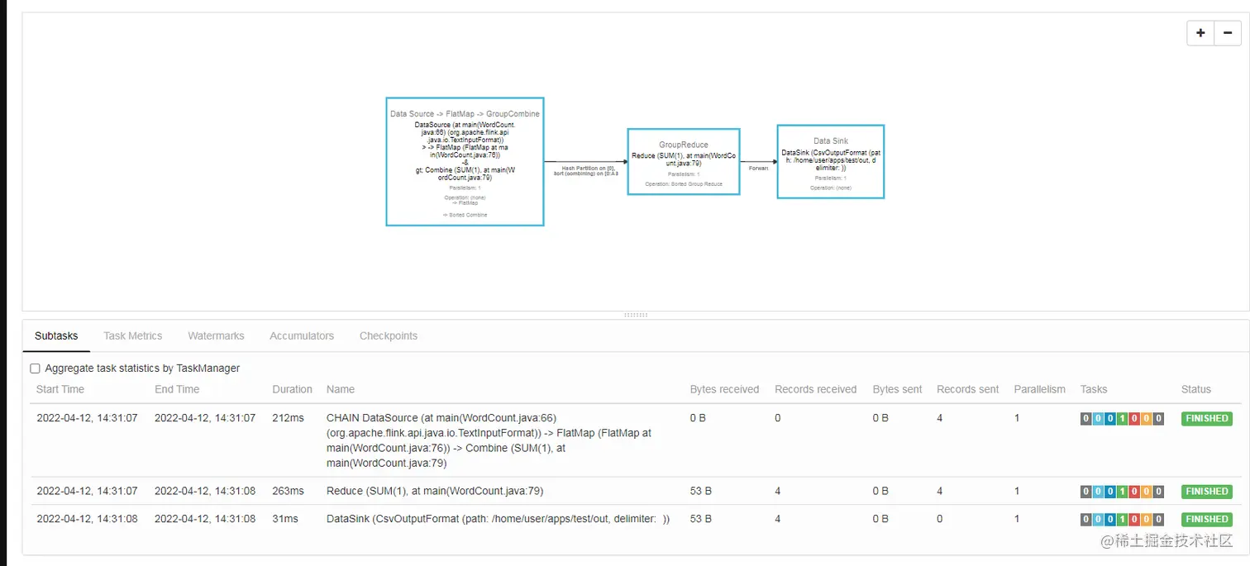This screenshot has width=1250, height=566.
Task: Select the Data Sink graph node
Action: pos(831,161)
